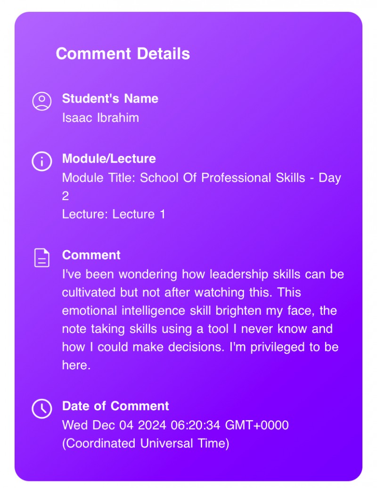
Task: Click the user profile icon beside Student's Name
Action: click(x=42, y=101)
